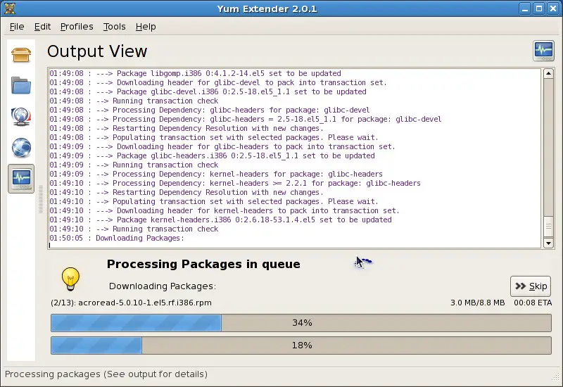This screenshot has width=563, height=387.
Task: Click the output log scrollbar thumb
Action: pos(548,227)
